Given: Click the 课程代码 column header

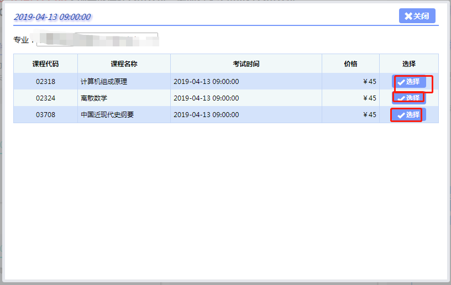Looking at the screenshot, I should (45, 64).
